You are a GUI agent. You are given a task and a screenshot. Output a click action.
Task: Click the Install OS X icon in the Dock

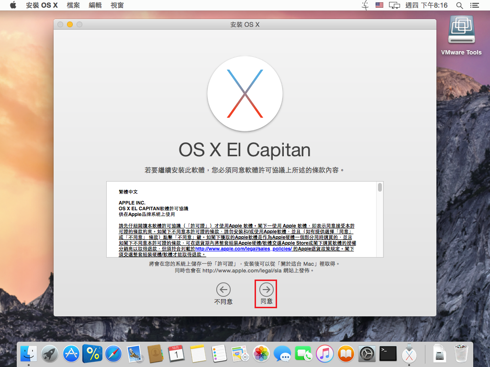coord(409,354)
